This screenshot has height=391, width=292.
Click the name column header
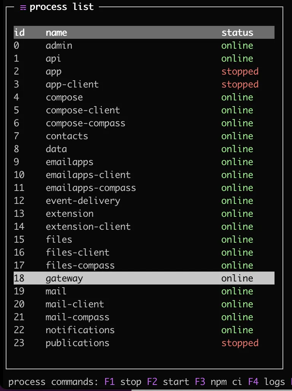[x=56, y=32]
